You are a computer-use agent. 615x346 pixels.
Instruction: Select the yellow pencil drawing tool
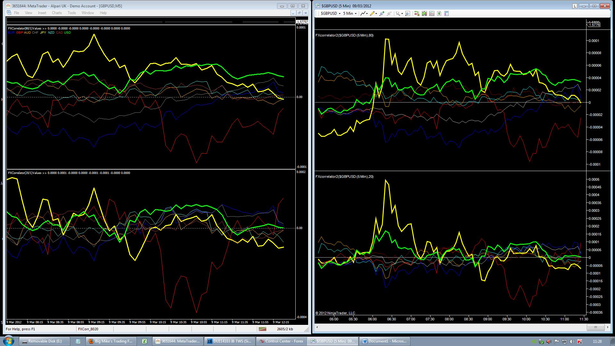[x=372, y=13]
